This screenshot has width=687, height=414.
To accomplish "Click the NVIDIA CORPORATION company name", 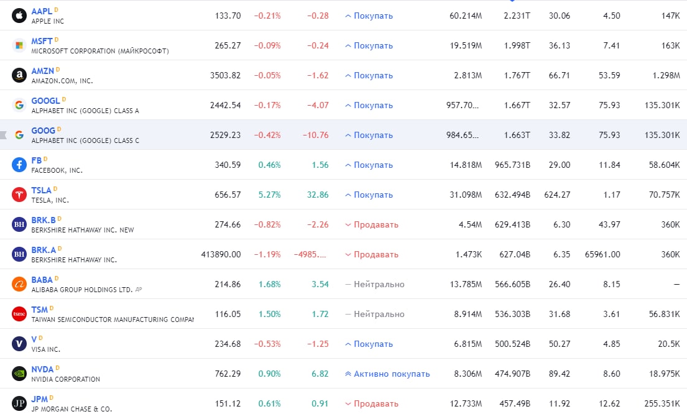I will tap(65, 379).
